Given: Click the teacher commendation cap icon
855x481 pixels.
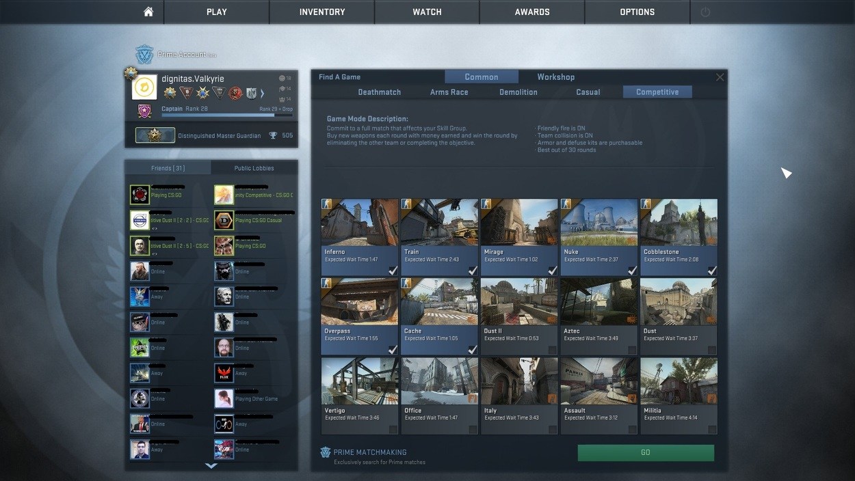Looking at the screenshot, I should [x=282, y=89].
